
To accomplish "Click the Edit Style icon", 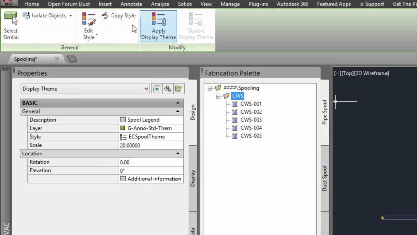I will 89,18.
